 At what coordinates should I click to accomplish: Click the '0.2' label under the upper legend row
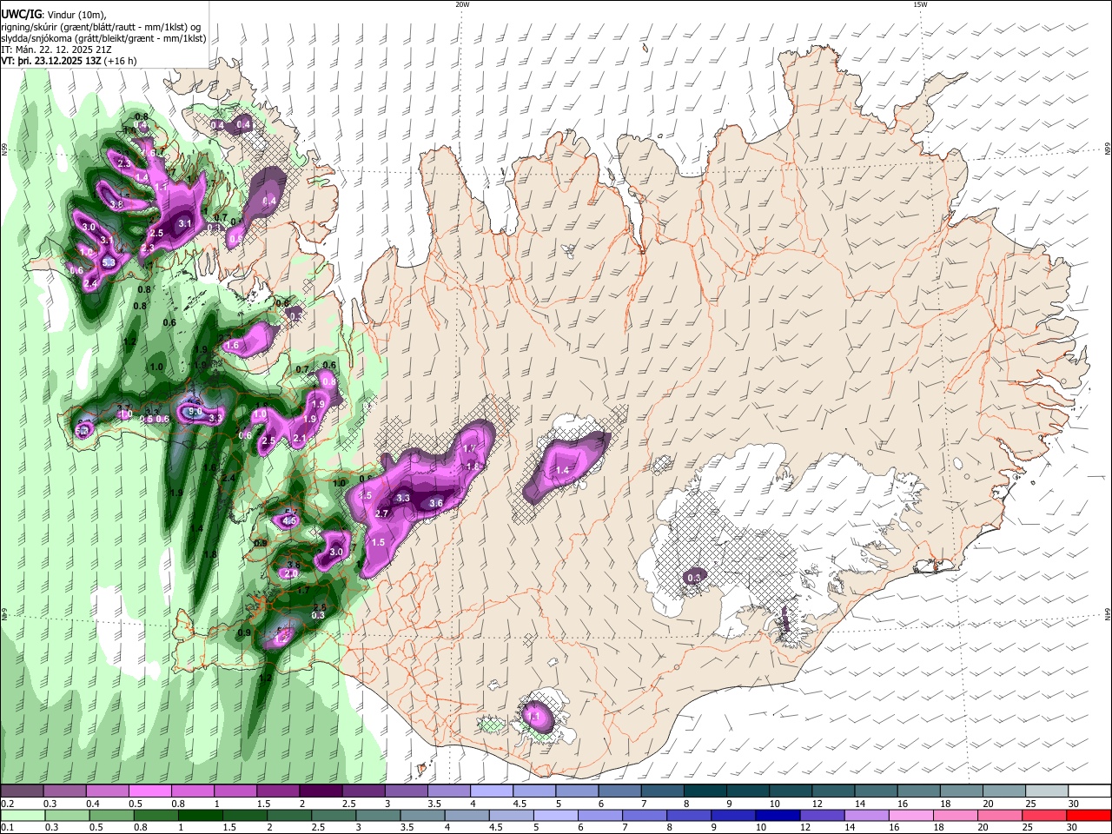tap(6, 804)
